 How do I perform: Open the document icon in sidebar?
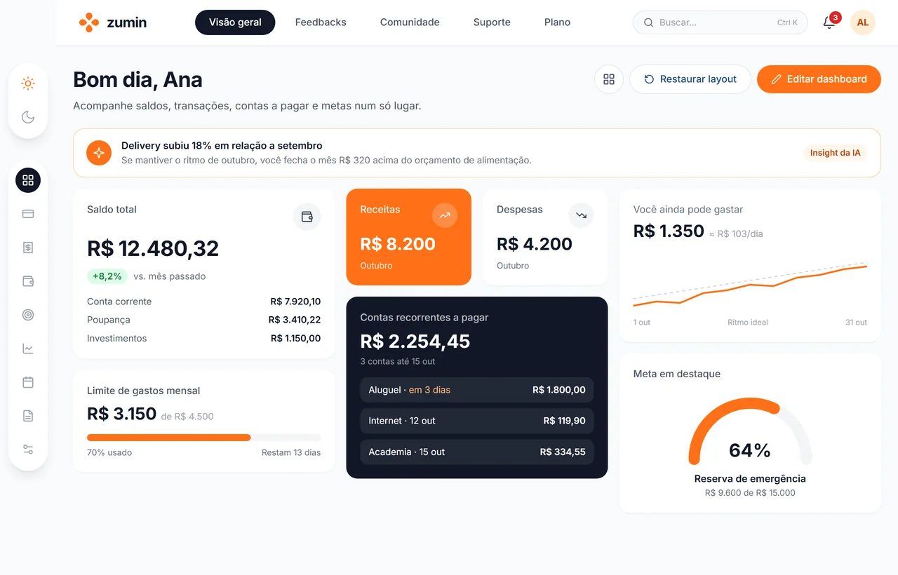click(x=28, y=416)
